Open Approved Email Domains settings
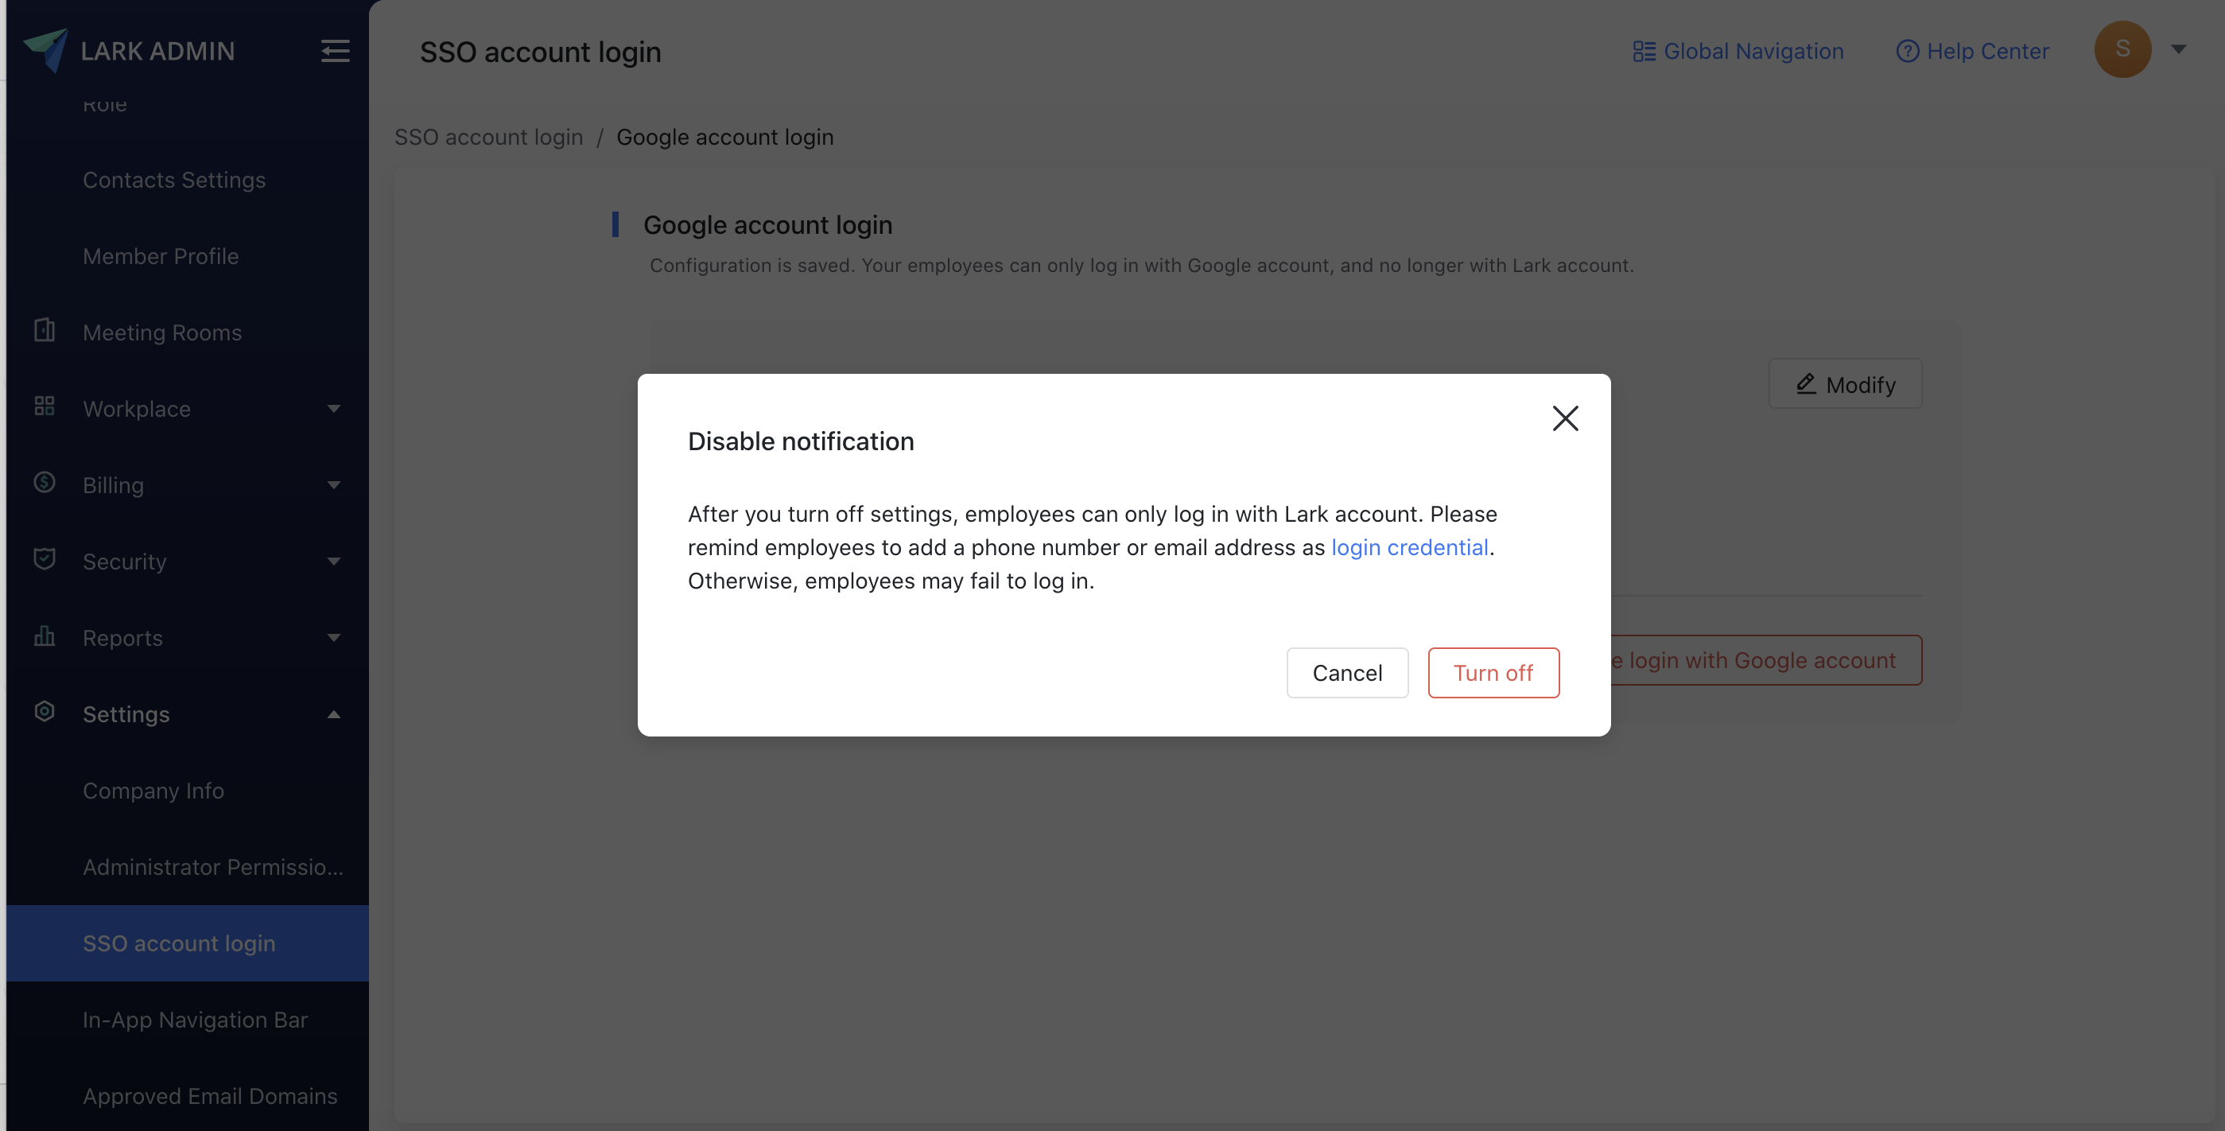The height and width of the screenshot is (1131, 2225). coord(210,1095)
